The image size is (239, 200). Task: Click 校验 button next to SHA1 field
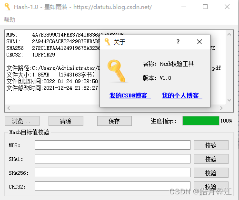pos(211,159)
